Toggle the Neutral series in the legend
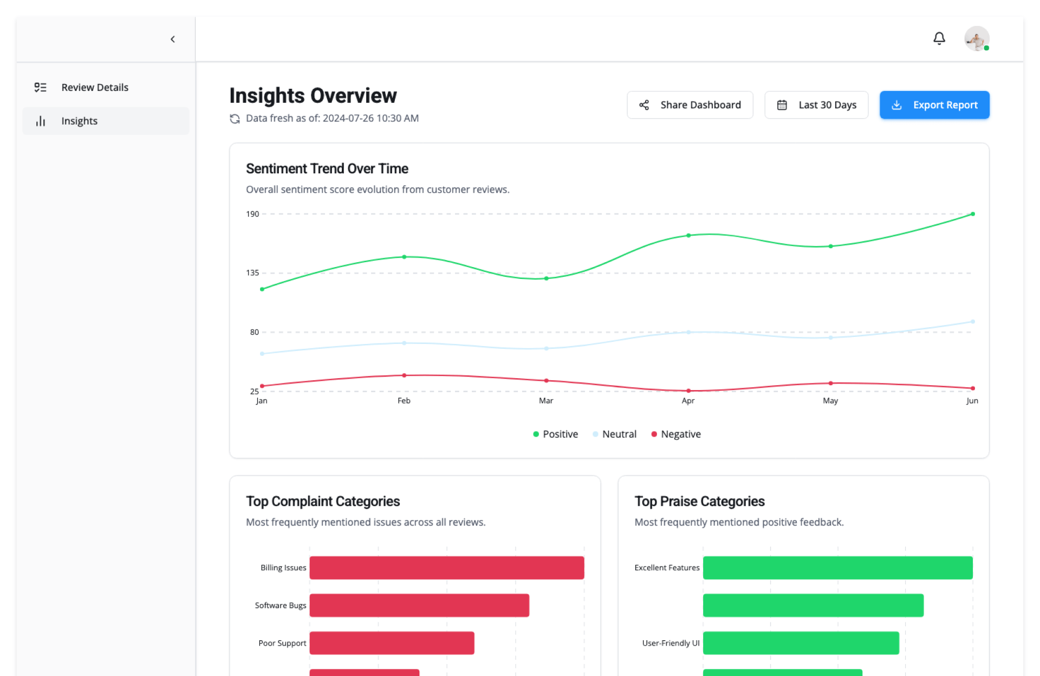 pyautogui.click(x=614, y=434)
